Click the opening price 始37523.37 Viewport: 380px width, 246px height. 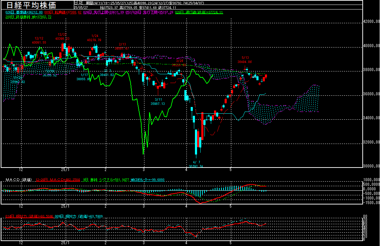pyautogui.click(x=108, y=8)
